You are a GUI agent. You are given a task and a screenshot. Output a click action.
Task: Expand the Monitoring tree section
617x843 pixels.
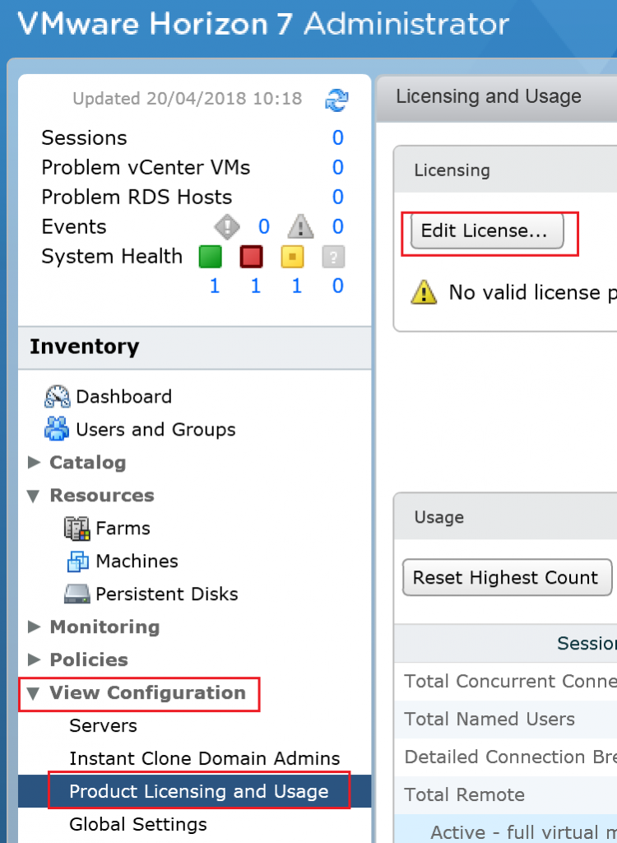click(x=33, y=626)
